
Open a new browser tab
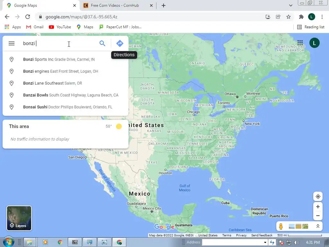164,5
